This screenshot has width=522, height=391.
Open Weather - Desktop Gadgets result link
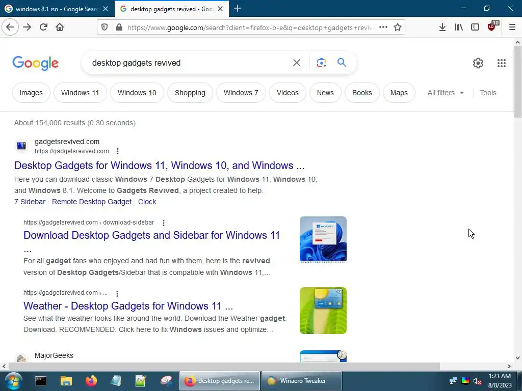click(x=128, y=305)
